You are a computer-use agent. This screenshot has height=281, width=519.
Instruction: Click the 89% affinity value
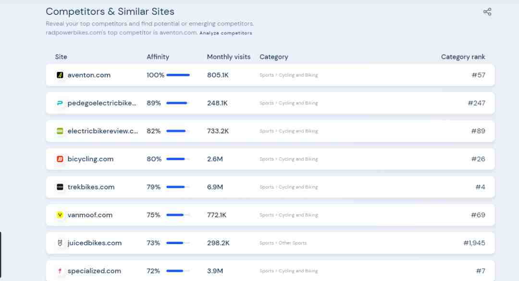pyautogui.click(x=154, y=103)
